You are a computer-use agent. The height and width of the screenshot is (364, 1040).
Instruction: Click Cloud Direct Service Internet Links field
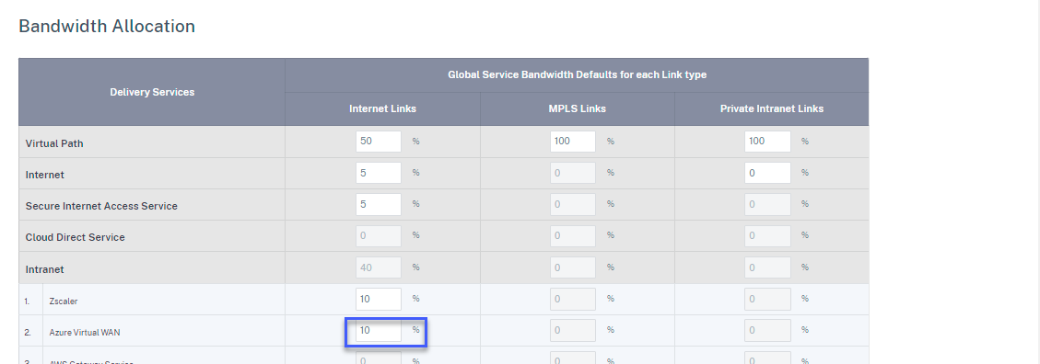pyautogui.click(x=378, y=235)
